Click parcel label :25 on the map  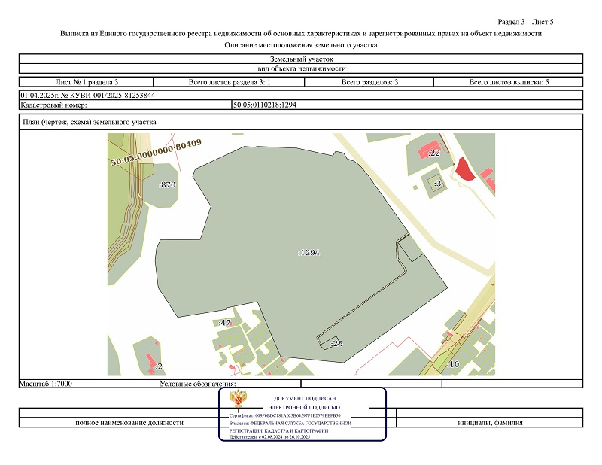336,343
